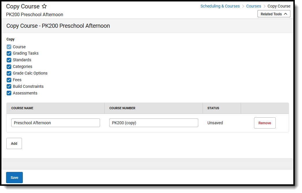Viewport: 302px width, 193px height.
Task: Uncheck the Fees checkbox
Action: [x=9, y=80]
